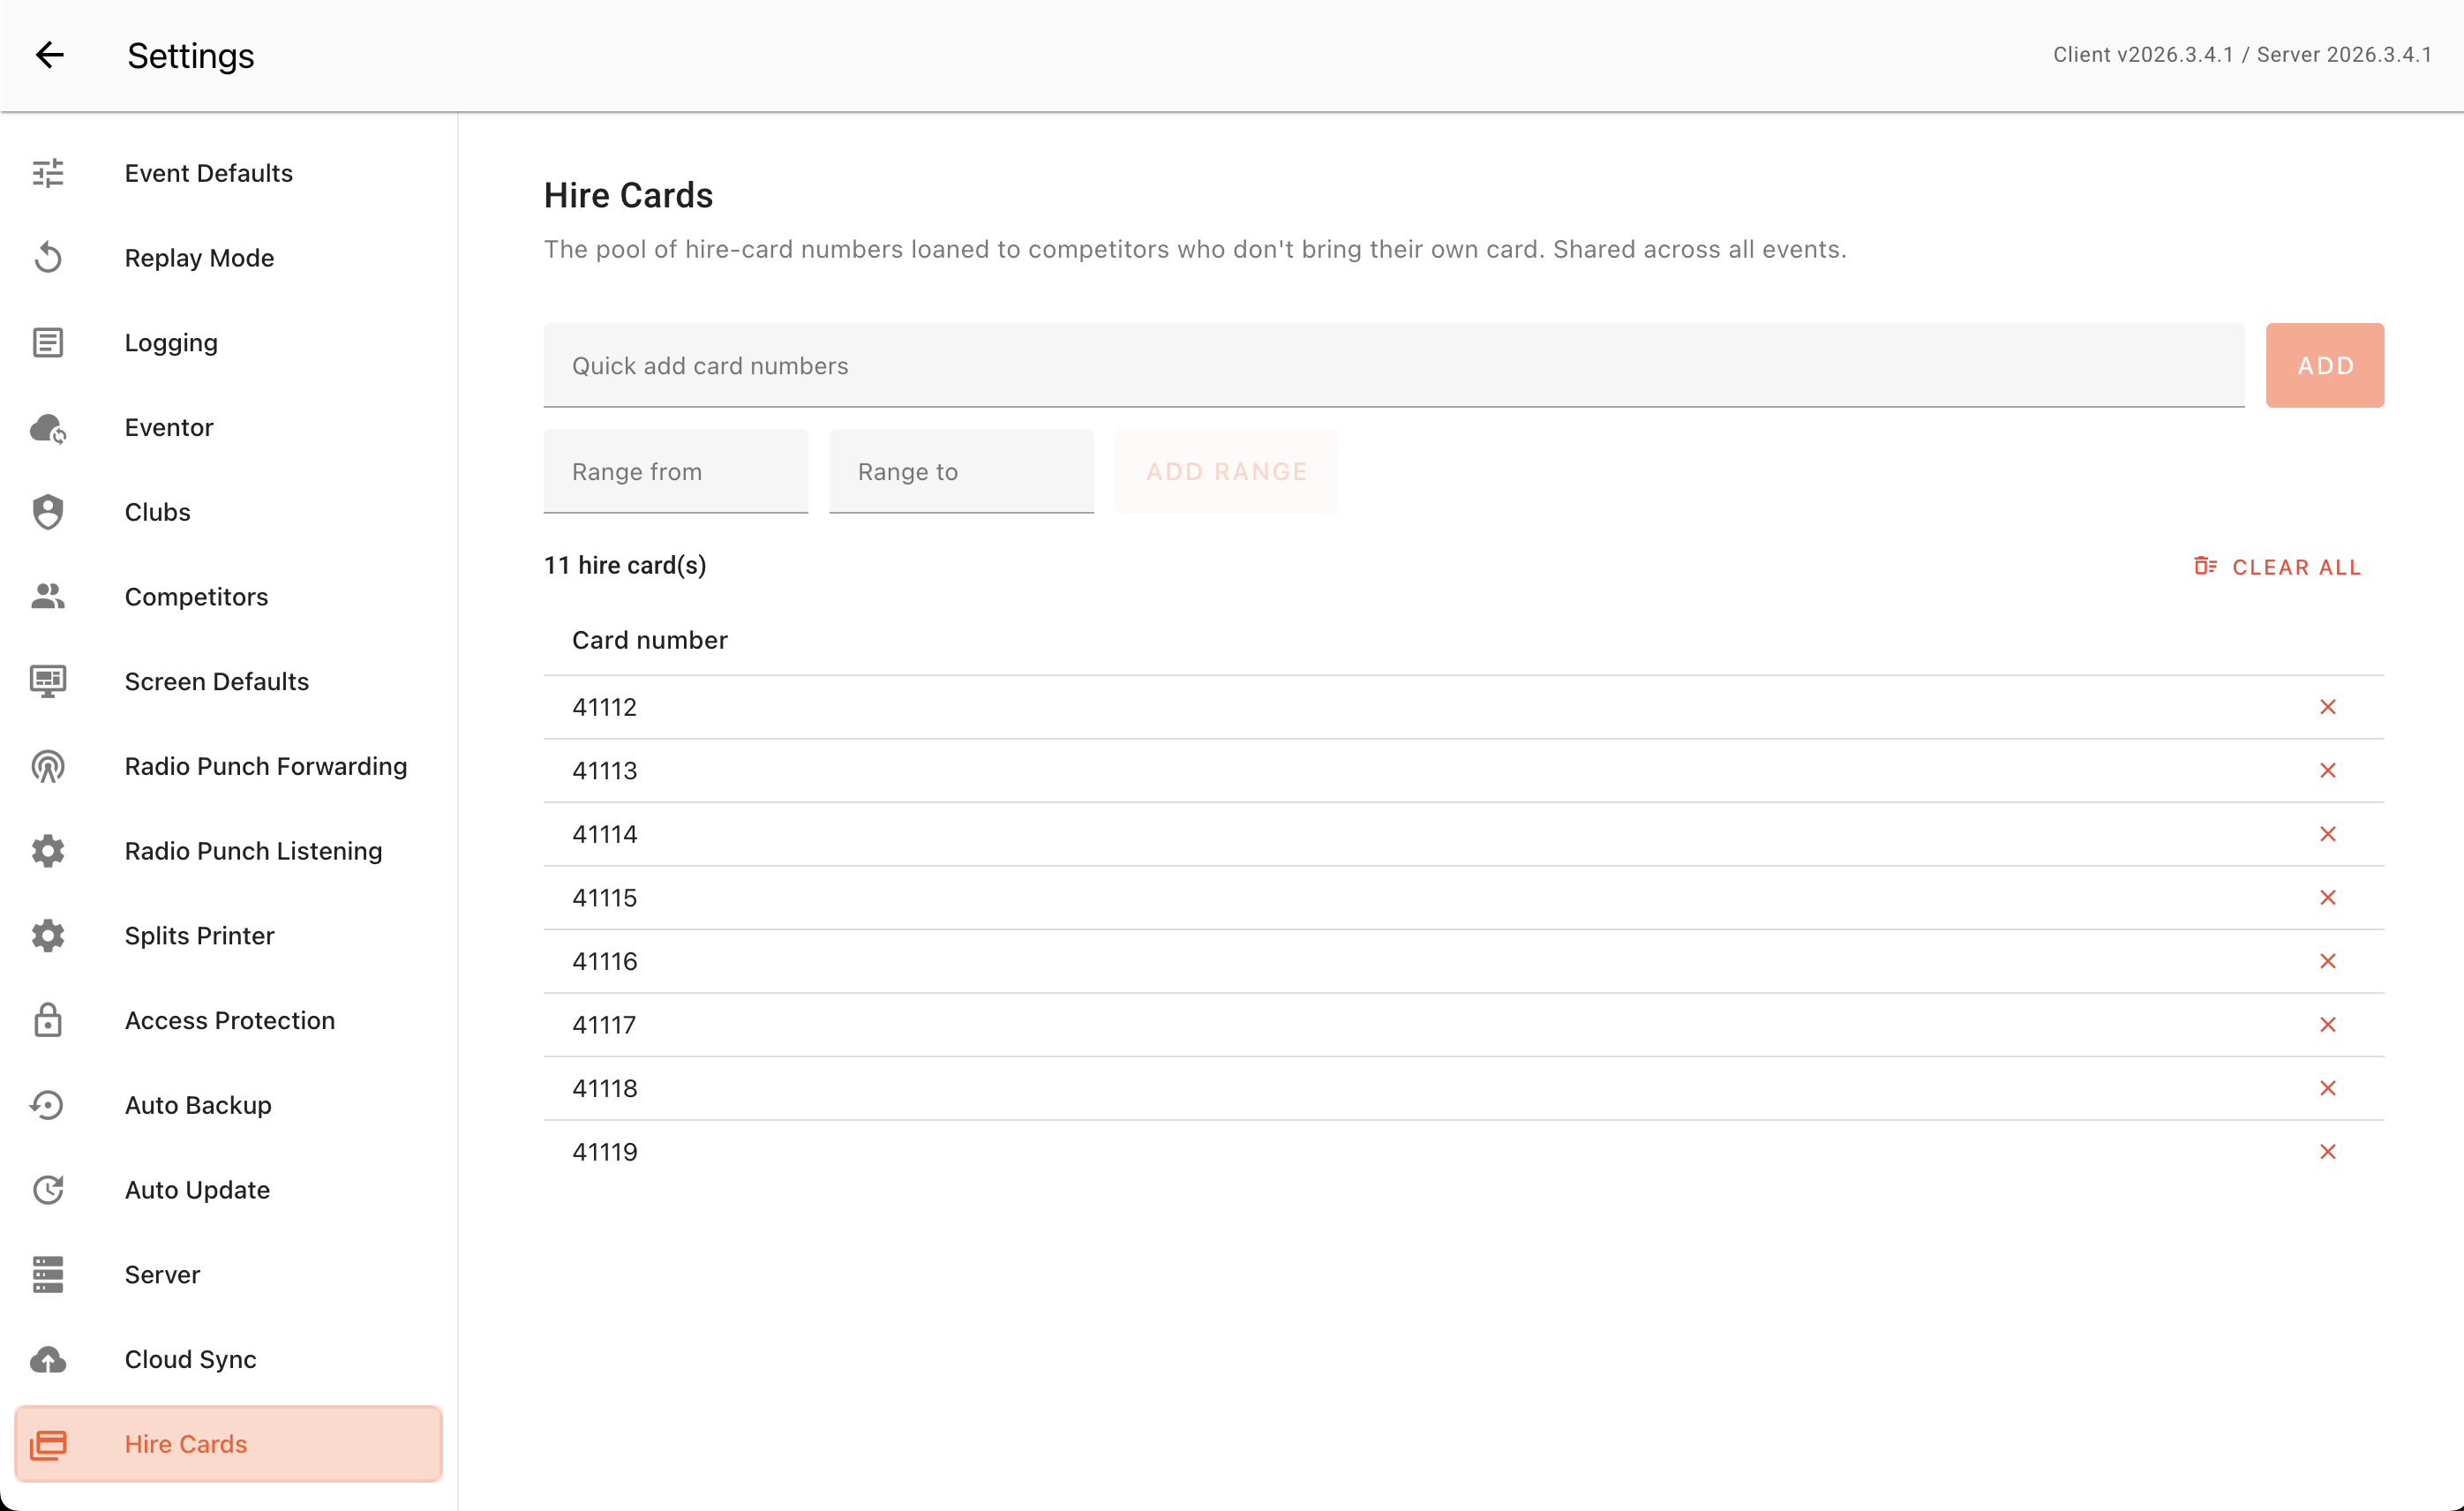The image size is (2464, 1511).
Task: Select Competitors in the sidebar
Action: (x=228, y=597)
